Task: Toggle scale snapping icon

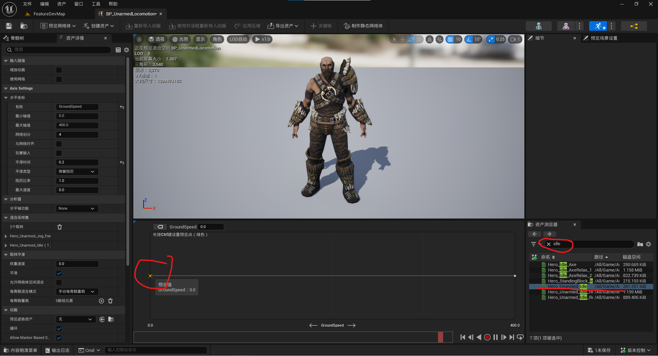Action: coord(491,39)
